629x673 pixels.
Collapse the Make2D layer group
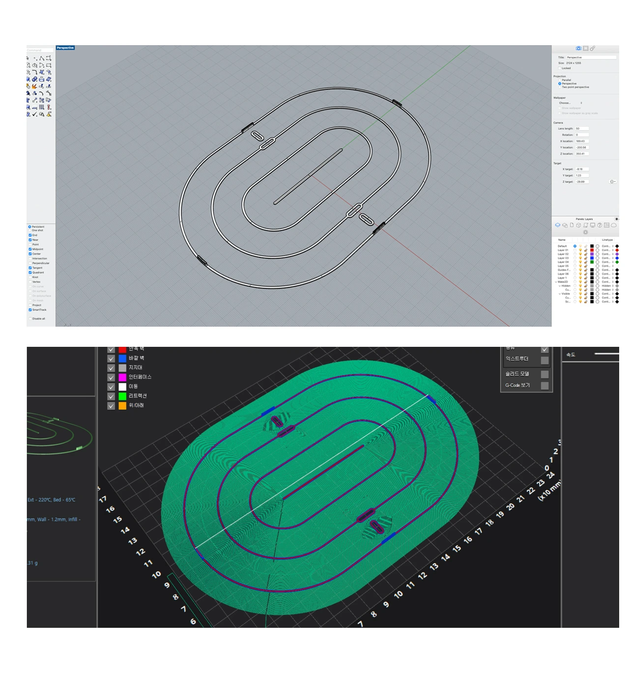pos(556,282)
